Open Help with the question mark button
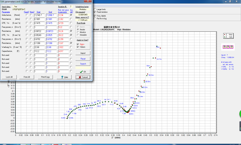Viewport: 241px width, 145px height. tap(65, 77)
